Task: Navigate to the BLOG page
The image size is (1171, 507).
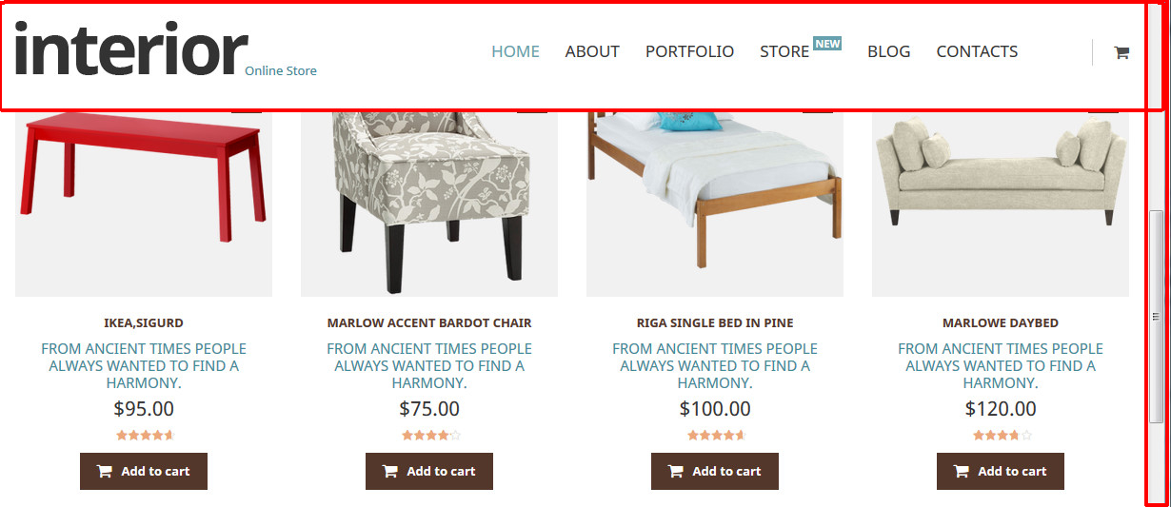Action: click(x=888, y=51)
